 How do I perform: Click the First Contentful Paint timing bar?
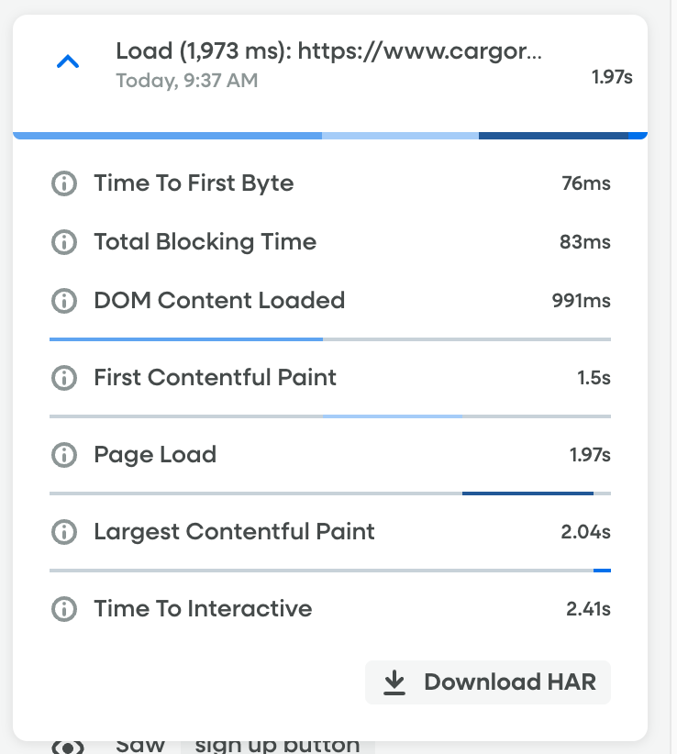[x=392, y=416]
